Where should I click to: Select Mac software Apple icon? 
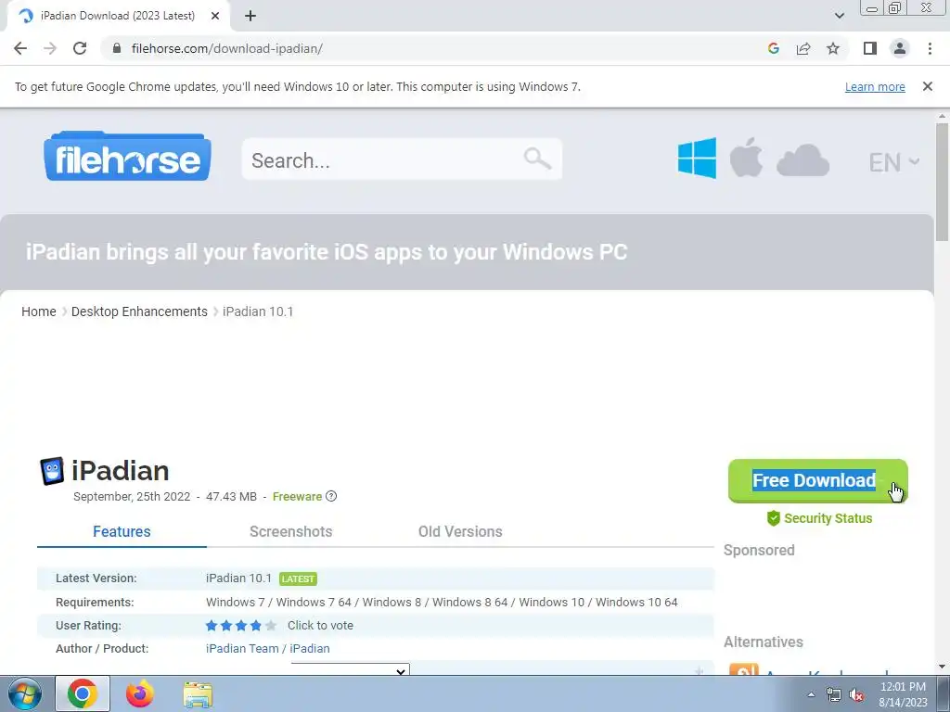[746, 158]
